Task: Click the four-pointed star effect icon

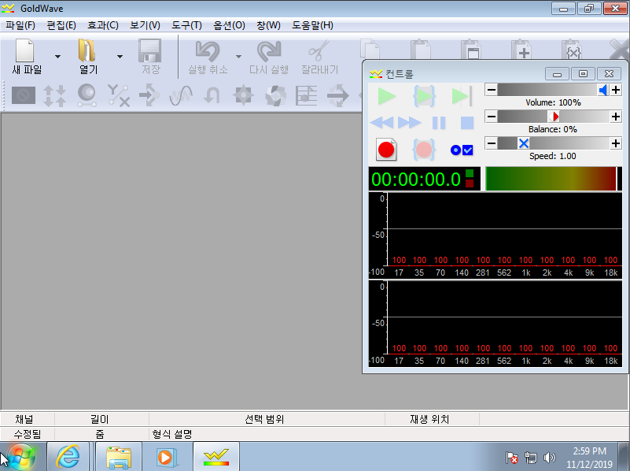Action: click(x=244, y=96)
